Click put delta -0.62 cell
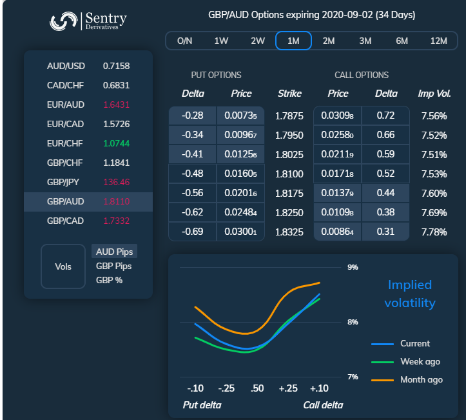Screen dimensions: 466x420 [x=192, y=212]
